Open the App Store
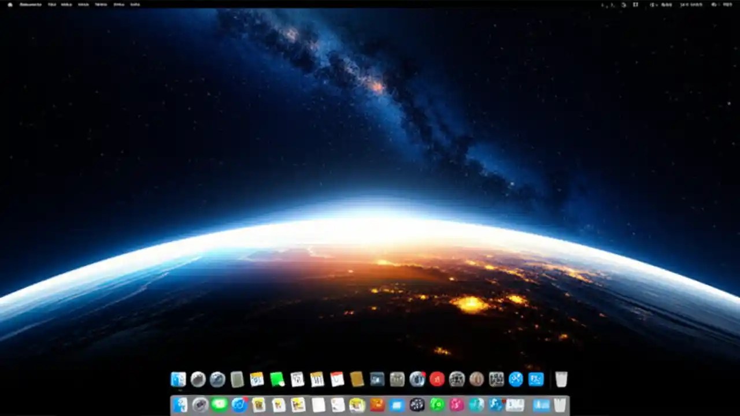The height and width of the screenshot is (416, 740). click(516, 379)
